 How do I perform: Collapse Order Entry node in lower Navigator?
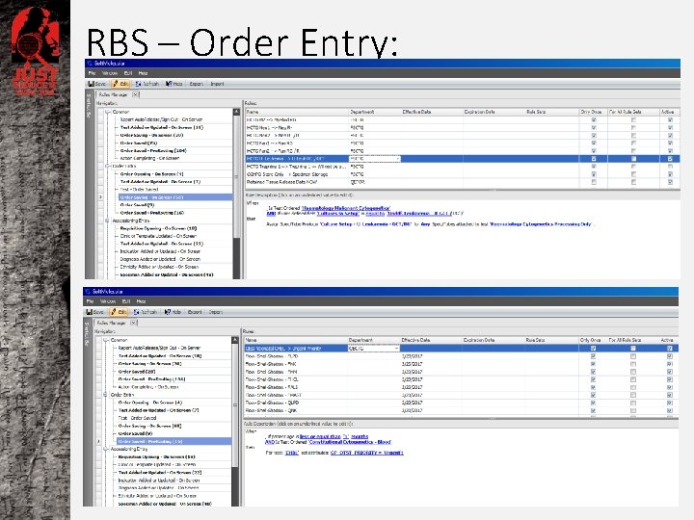[105, 395]
